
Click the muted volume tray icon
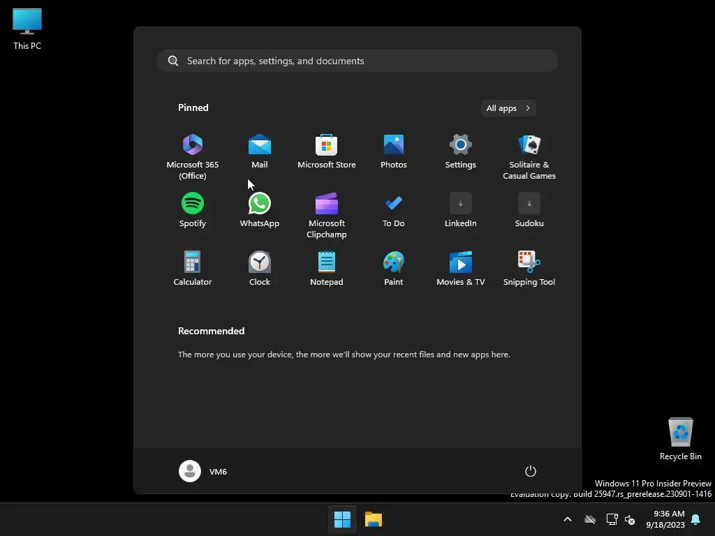(x=630, y=519)
